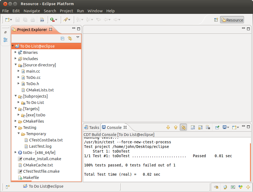Click the Save All toolbar icon
253x192 pixels.
point(25,20)
